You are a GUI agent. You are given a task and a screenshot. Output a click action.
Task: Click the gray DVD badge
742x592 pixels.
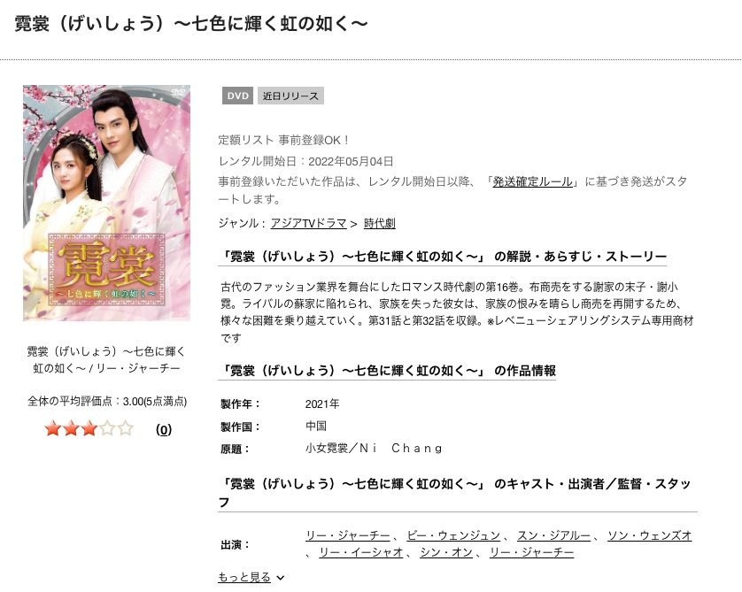click(237, 96)
